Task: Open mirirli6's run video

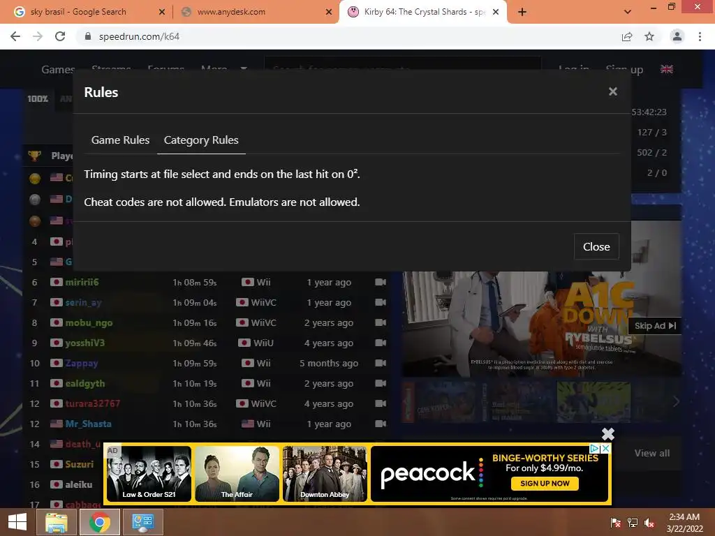Action: [x=381, y=282]
